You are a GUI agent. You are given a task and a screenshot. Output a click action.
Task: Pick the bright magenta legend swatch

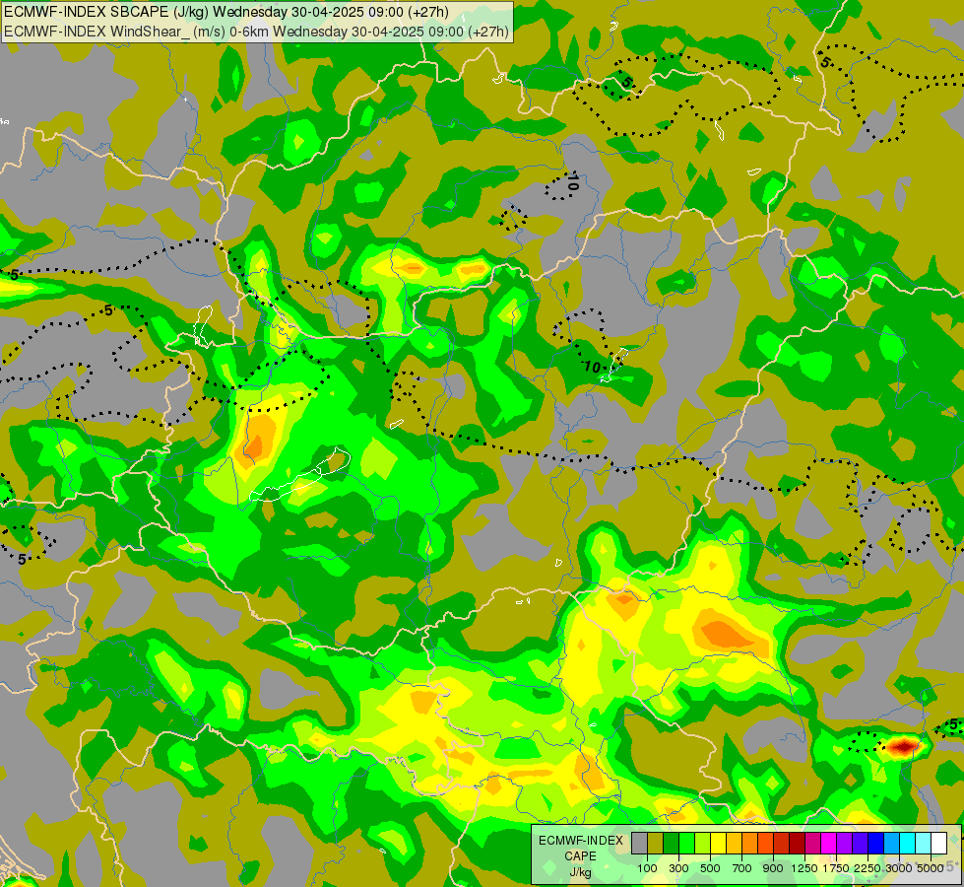point(829,843)
